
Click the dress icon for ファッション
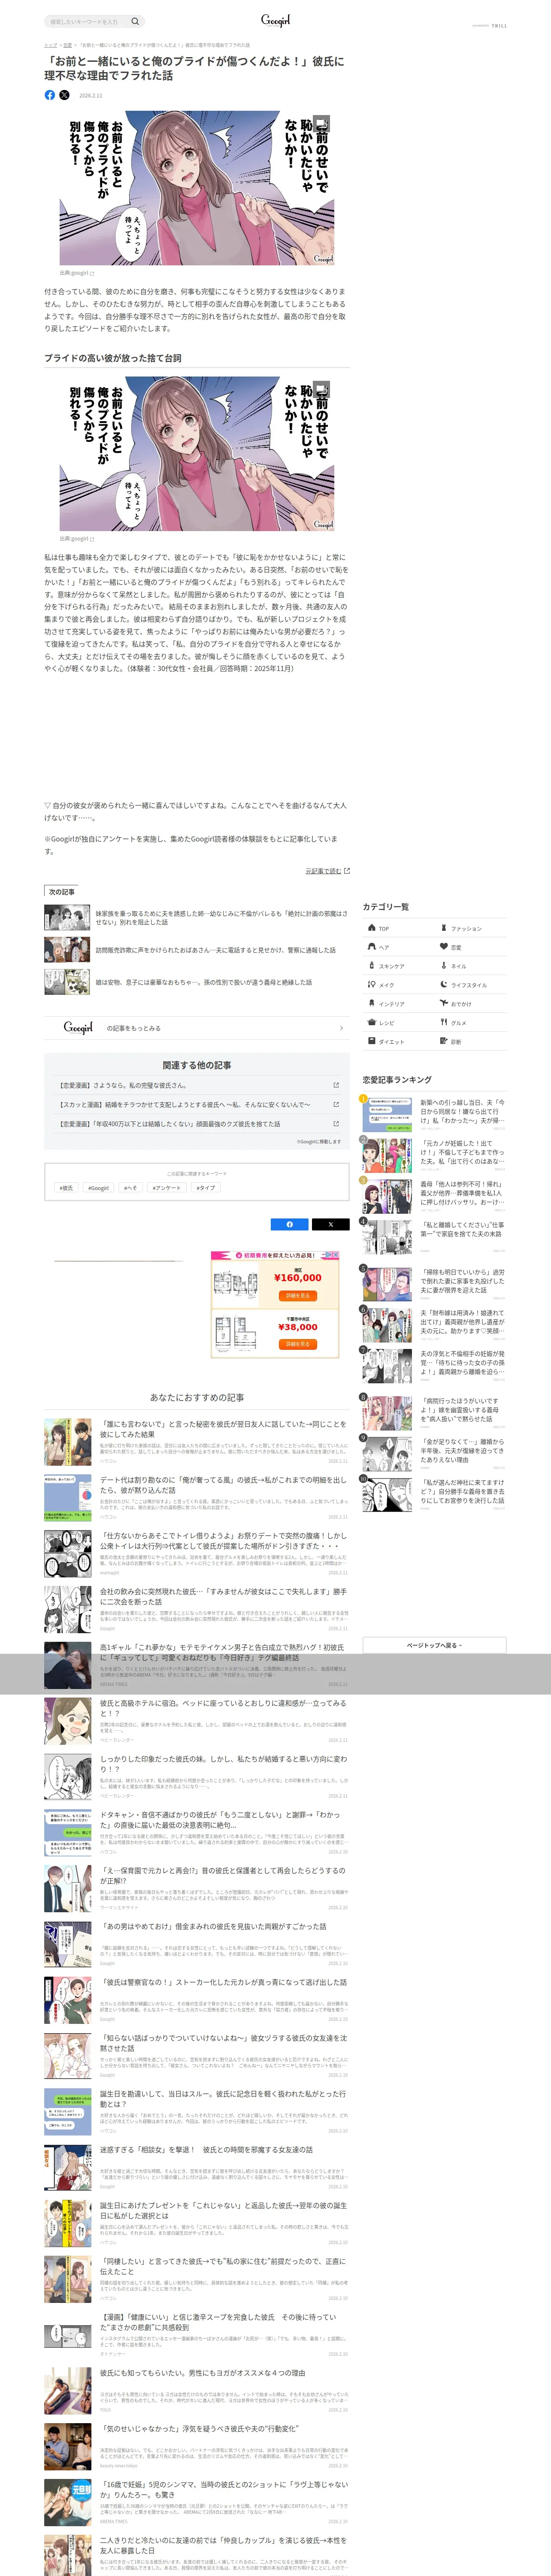click(444, 928)
